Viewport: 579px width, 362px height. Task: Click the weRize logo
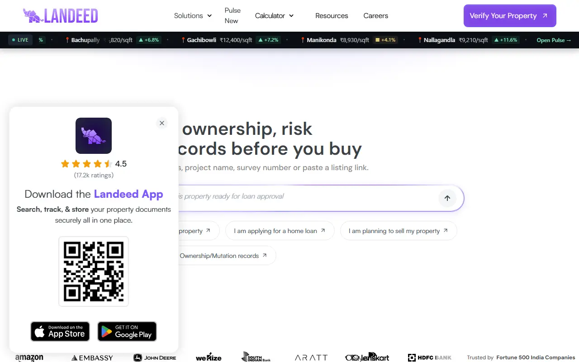pyautogui.click(x=209, y=357)
